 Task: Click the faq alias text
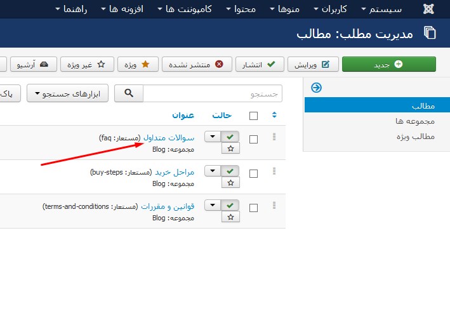120,138
